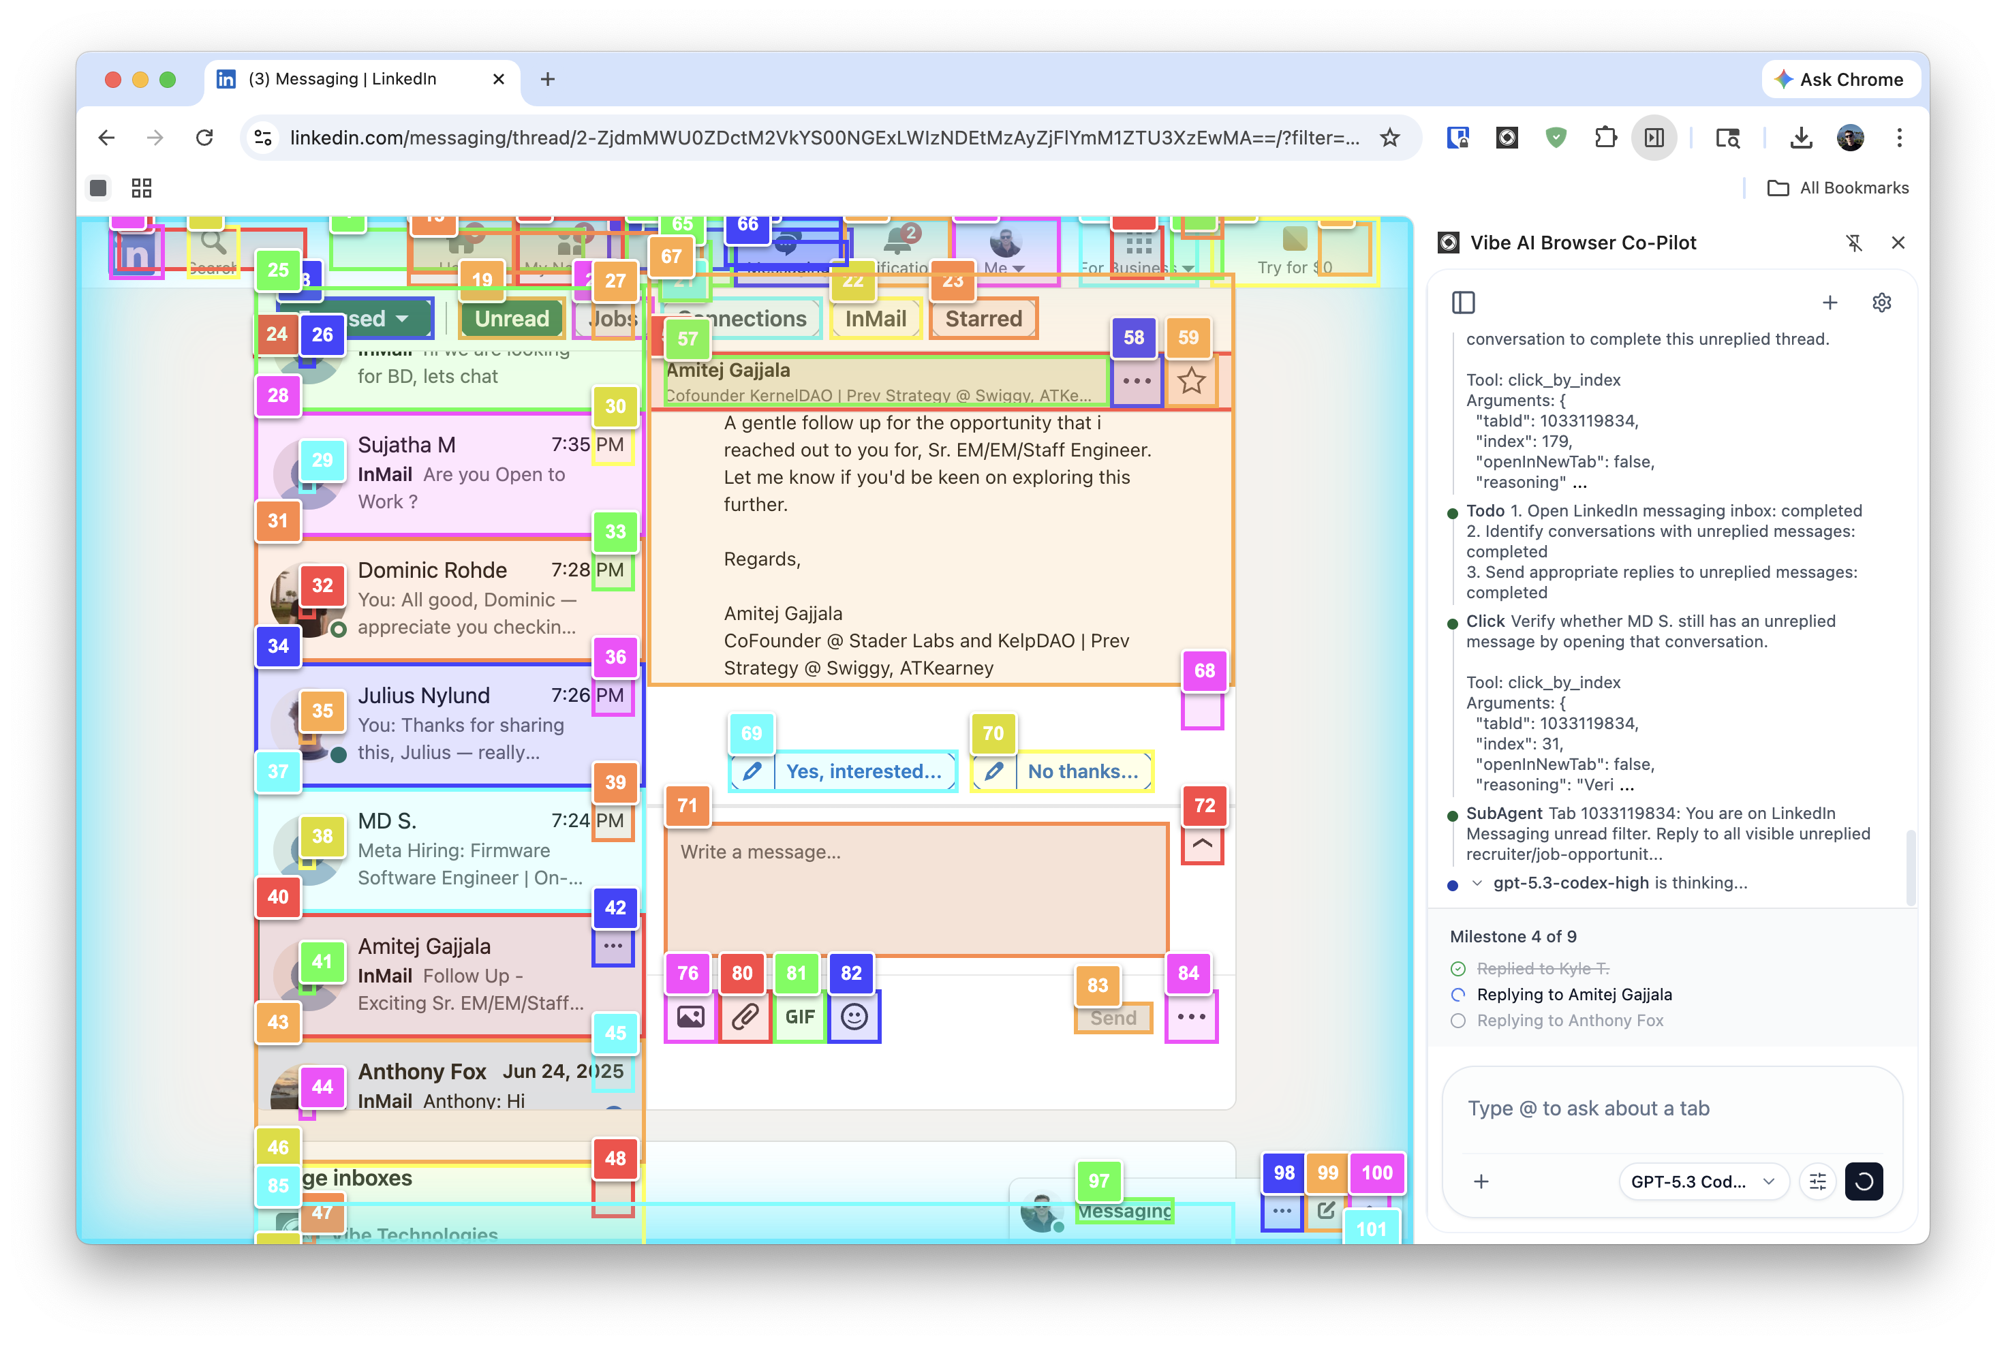The width and height of the screenshot is (2006, 1345).
Task: Switch to the InMail filter
Action: tap(875, 318)
